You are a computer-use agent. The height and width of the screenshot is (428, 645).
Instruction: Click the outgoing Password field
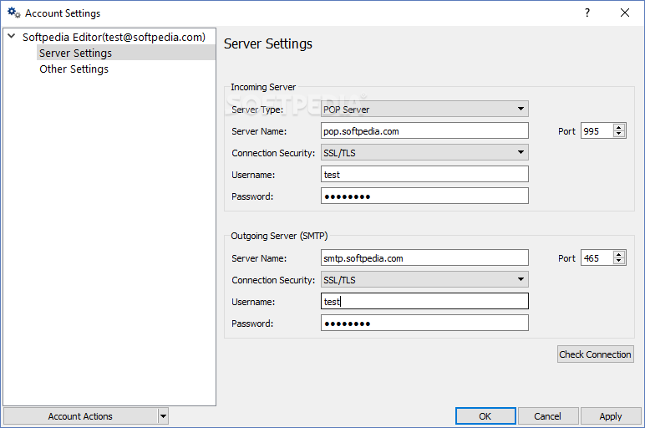click(424, 323)
